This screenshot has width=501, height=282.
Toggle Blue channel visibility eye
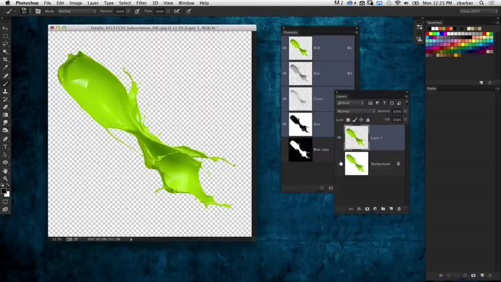tap(284, 124)
